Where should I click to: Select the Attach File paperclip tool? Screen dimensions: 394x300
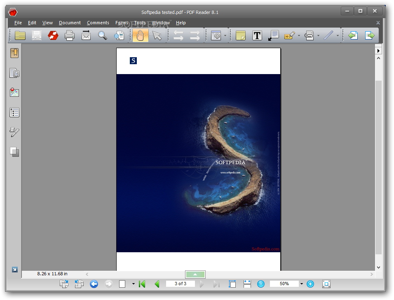(309, 35)
